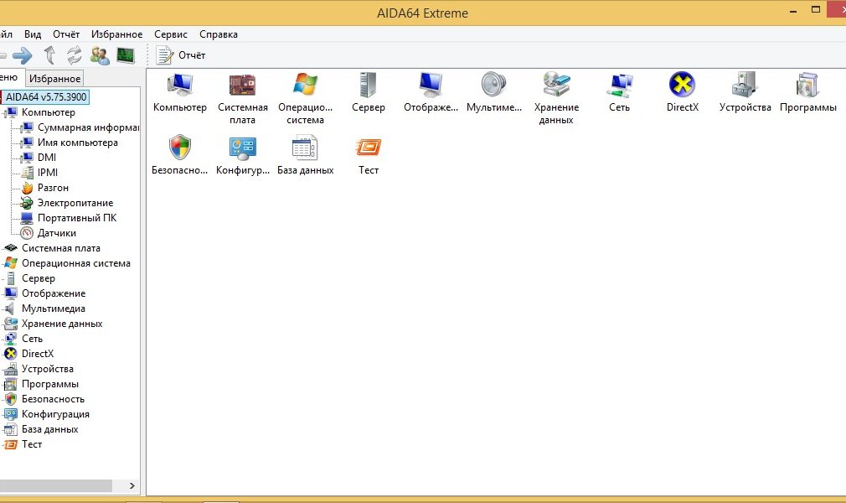The height and width of the screenshot is (503, 846).
Task: Click the Отчёт toolbar button
Action: 181,55
